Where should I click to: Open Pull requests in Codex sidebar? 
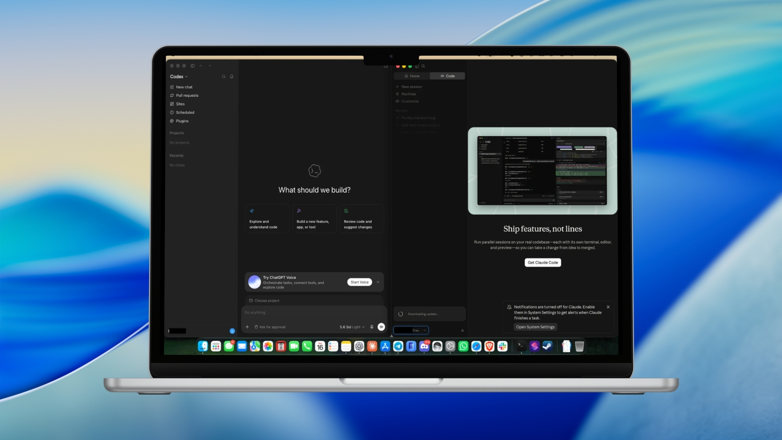pyautogui.click(x=184, y=95)
